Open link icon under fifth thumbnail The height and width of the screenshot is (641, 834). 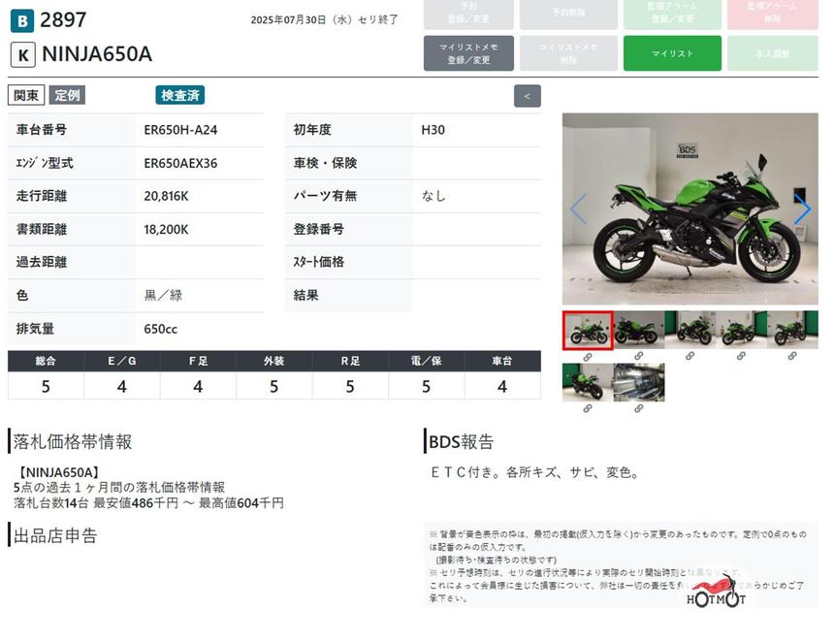click(x=792, y=356)
